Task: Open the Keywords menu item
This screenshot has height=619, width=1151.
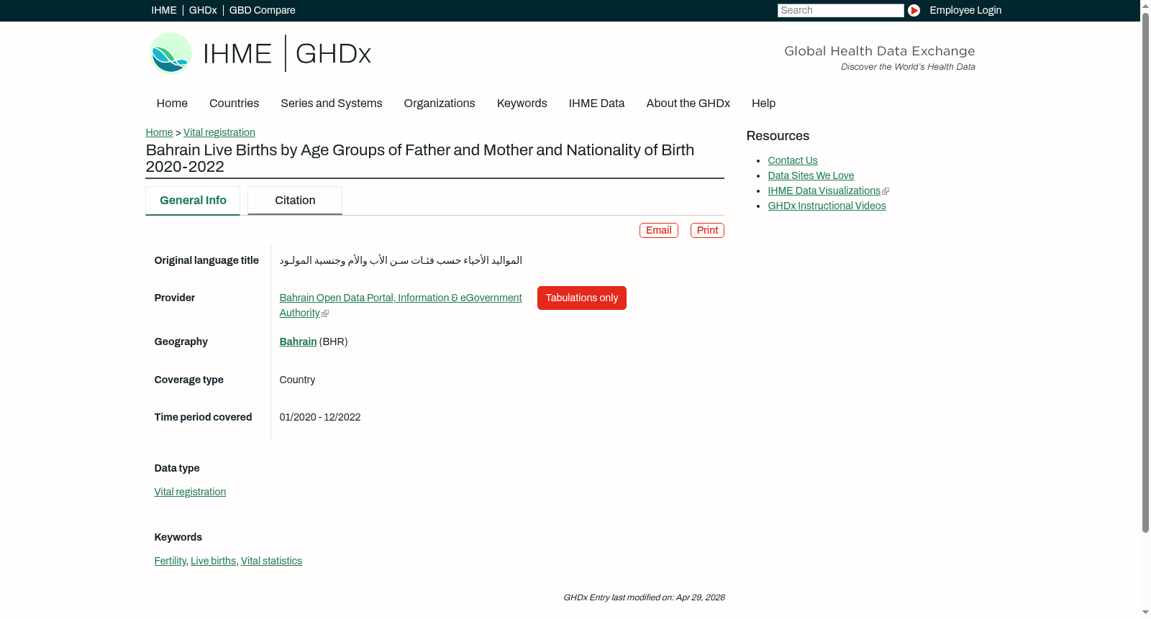Action: point(522,104)
